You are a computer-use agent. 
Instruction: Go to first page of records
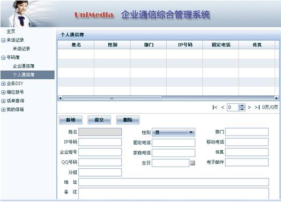tap(215, 107)
